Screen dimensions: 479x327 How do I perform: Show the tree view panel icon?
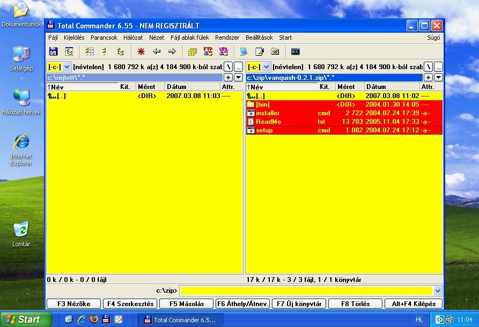(x=120, y=51)
